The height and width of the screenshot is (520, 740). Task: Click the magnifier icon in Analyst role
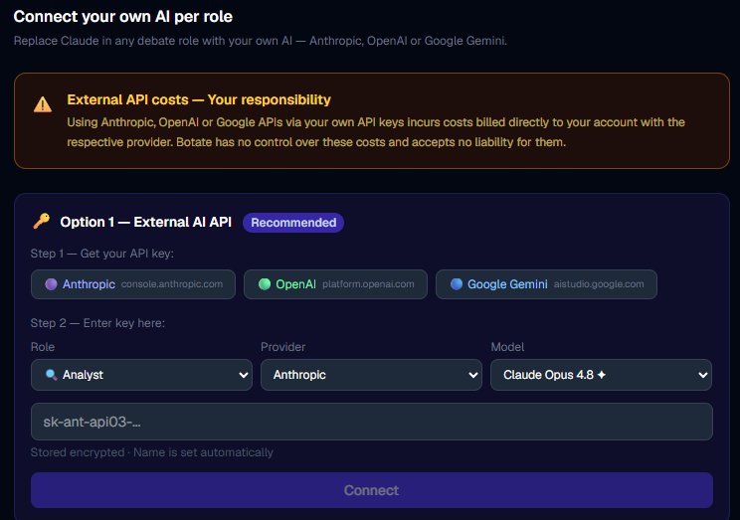pos(51,375)
